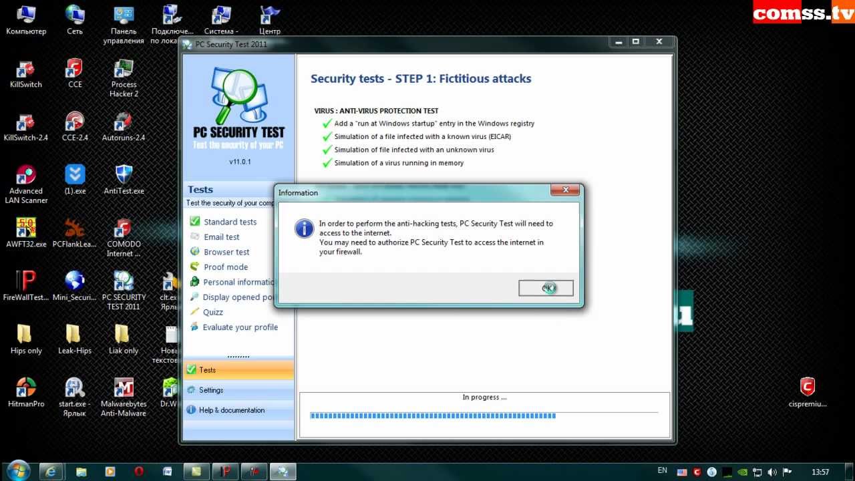Click the Evaluate your profile icon
Viewport: 855px width, 481px height.
pos(195,327)
